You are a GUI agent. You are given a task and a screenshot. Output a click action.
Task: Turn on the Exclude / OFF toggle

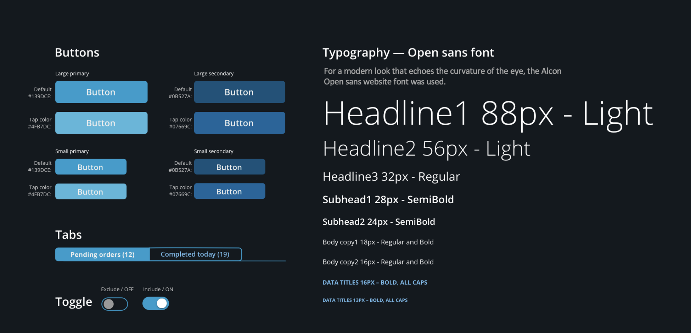(114, 304)
